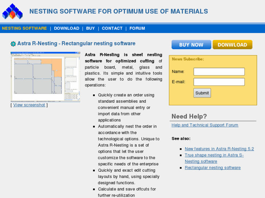The width and height of the screenshot is (265, 198).
Task: Click bullet text 'Quickly and exact edit cutting'
Action: coord(126,170)
